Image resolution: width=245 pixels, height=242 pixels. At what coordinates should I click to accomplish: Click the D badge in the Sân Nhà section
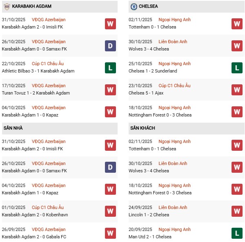[x=110, y=167]
